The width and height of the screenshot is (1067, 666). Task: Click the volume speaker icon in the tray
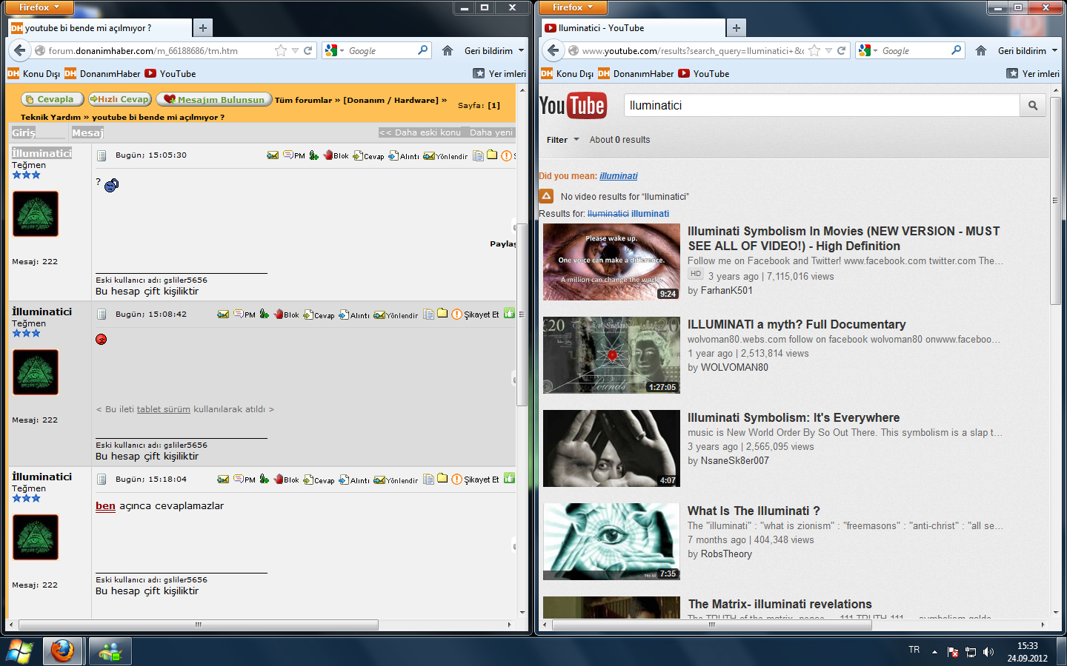(x=988, y=652)
